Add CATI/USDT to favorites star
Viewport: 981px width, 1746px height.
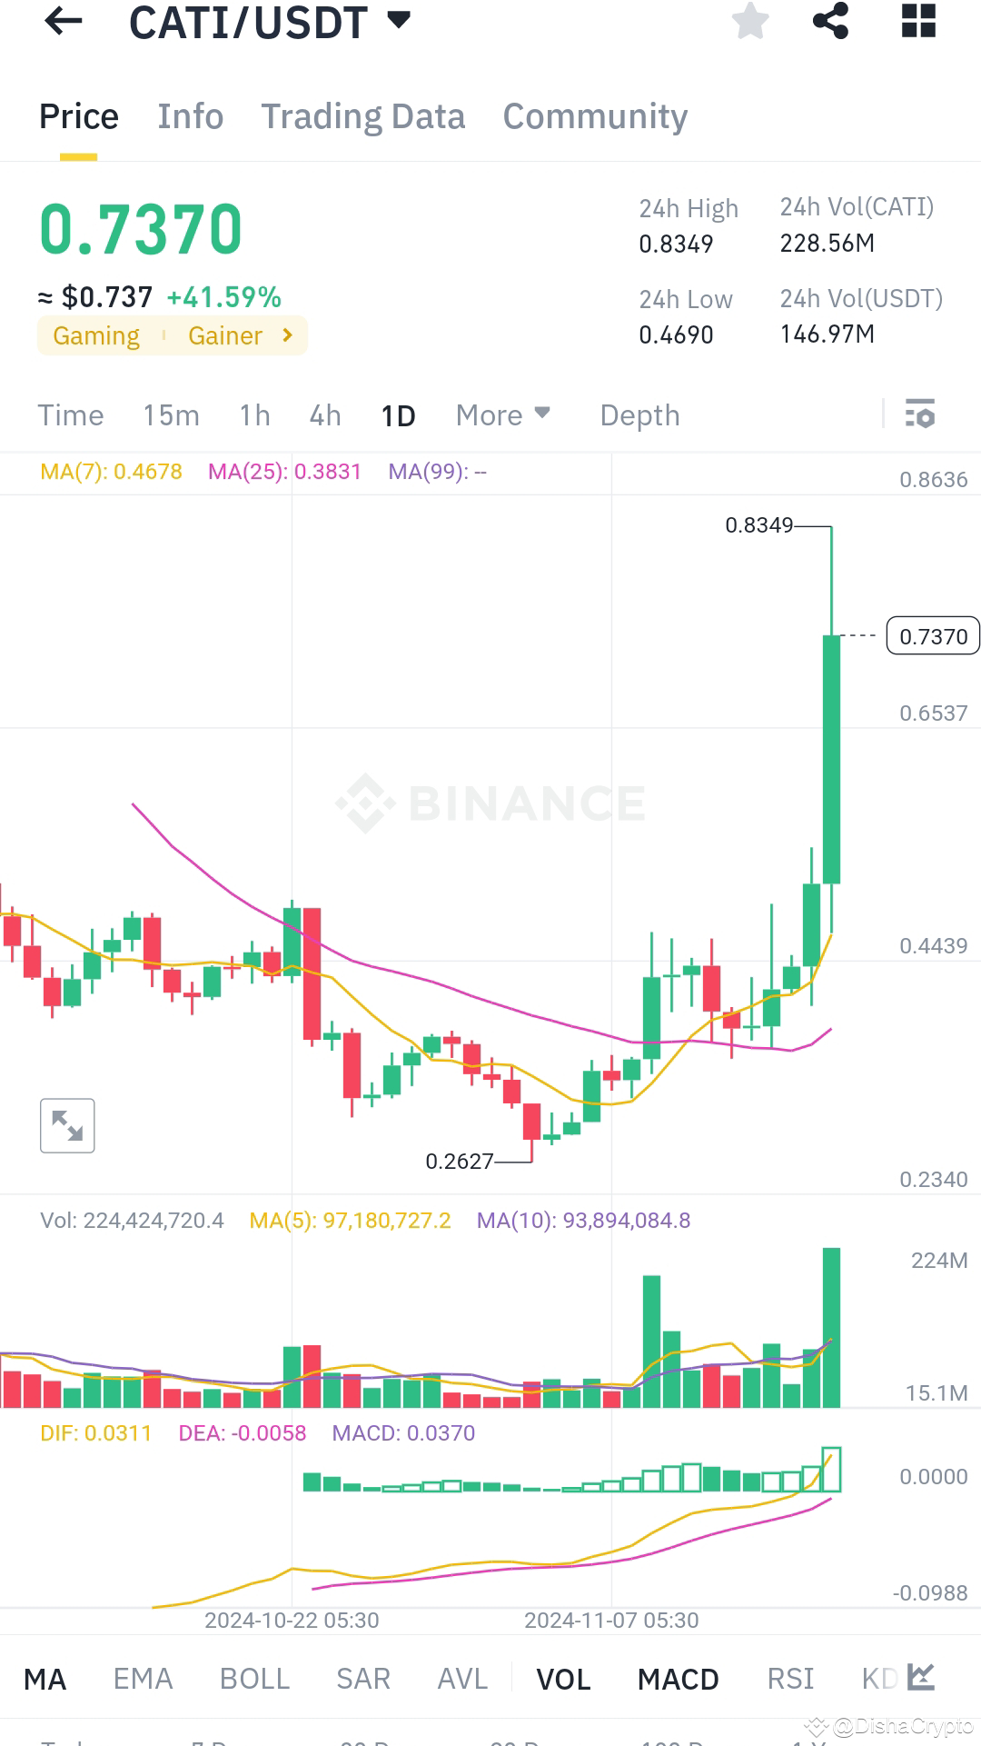[x=750, y=21]
